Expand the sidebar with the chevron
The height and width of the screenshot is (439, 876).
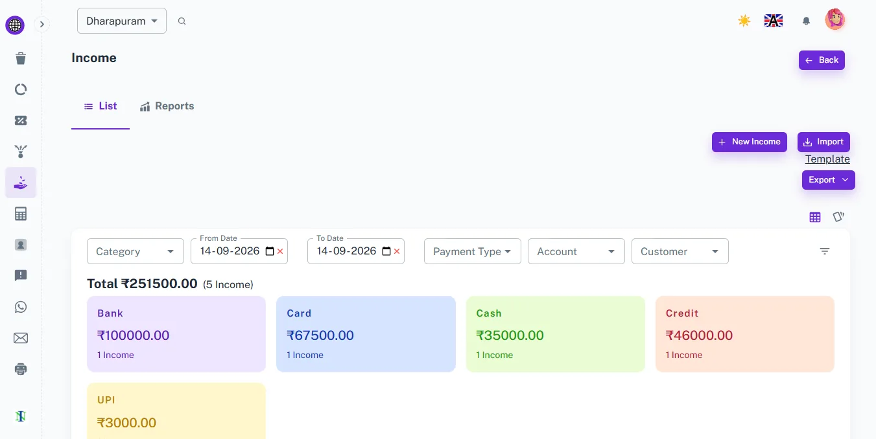click(41, 25)
